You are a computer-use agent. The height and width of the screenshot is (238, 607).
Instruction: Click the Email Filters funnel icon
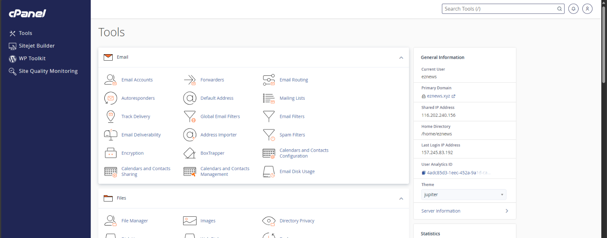tap(269, 116)
